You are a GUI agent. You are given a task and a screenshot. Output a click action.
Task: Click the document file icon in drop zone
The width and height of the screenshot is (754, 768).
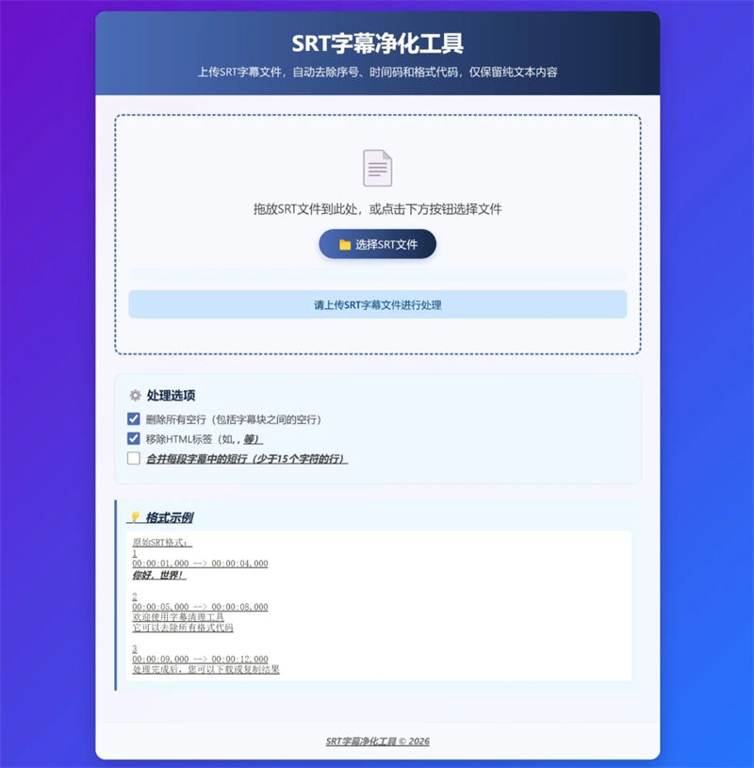tap(377, 168)
